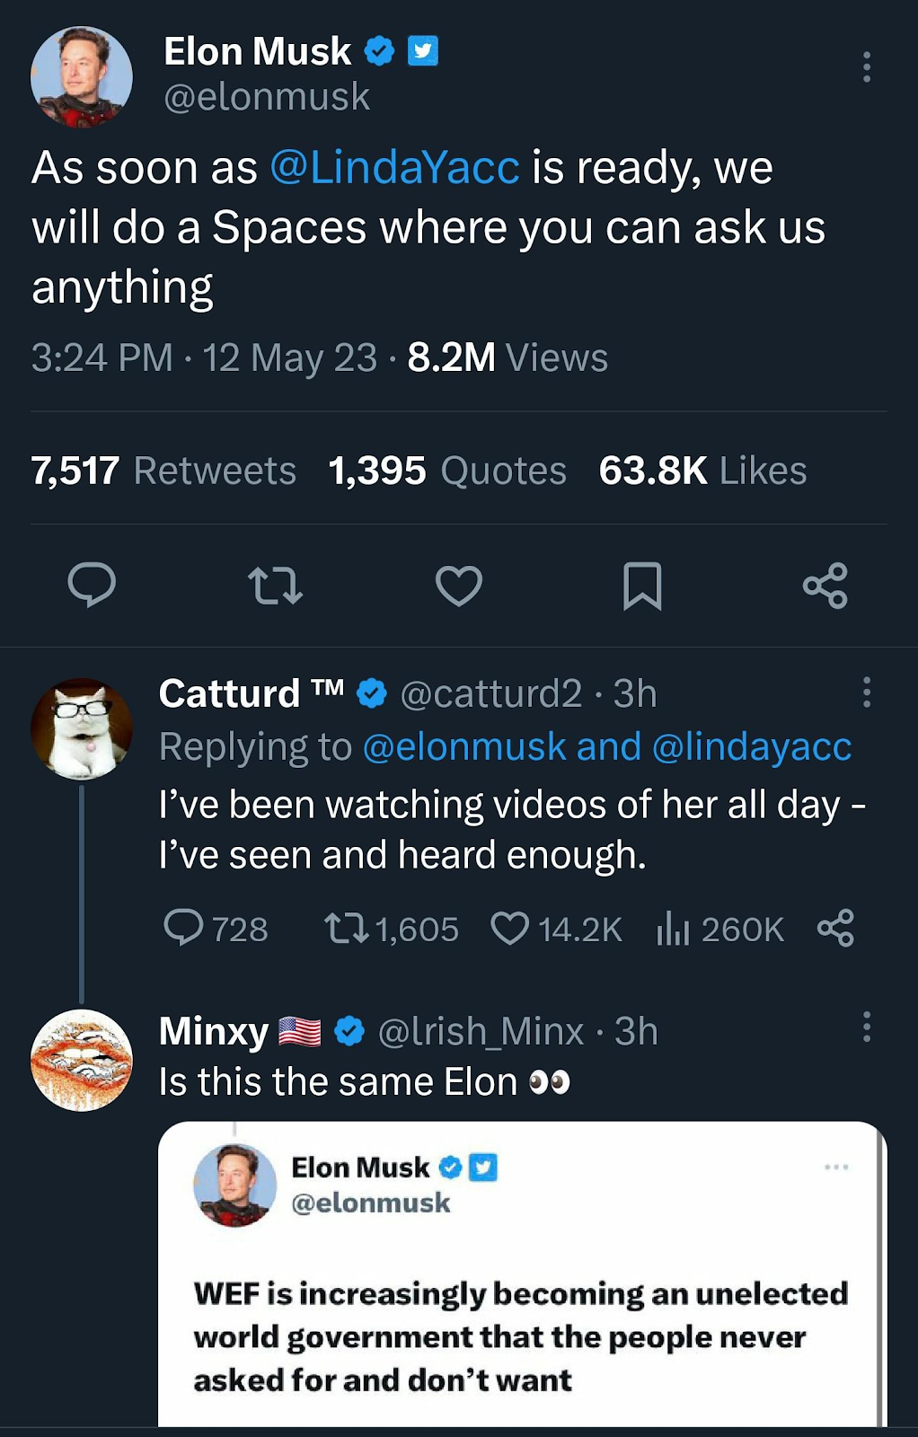The image size is (918, 1437).
Task: Open quoted WEF tweet in Minxy's reply
Action: tap(522, 1274)
